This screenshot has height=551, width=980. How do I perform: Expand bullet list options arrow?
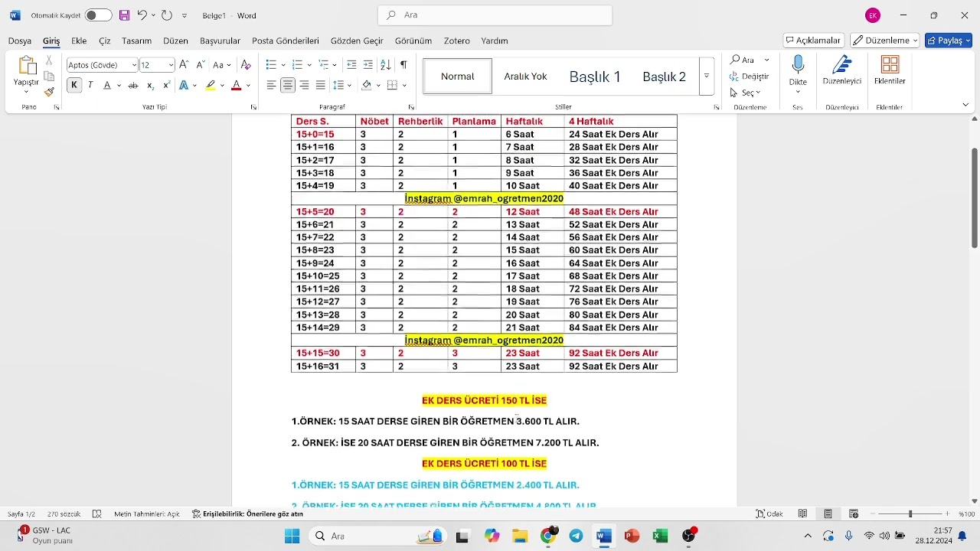click(x=283, y=65)
